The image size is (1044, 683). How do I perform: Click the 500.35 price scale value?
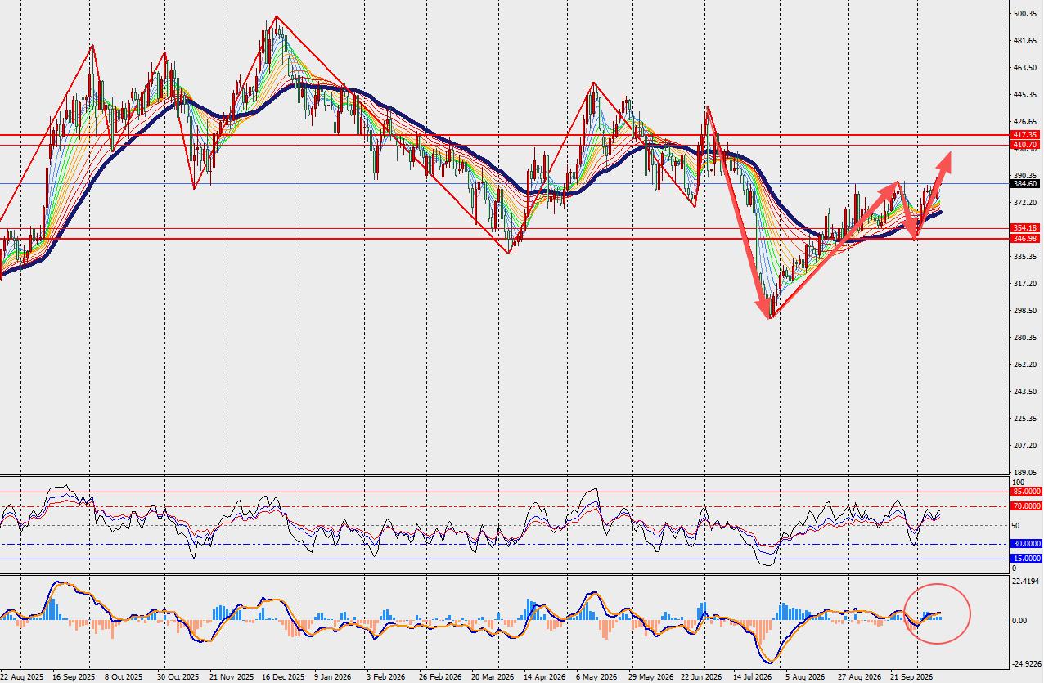tap(1025, 14)
